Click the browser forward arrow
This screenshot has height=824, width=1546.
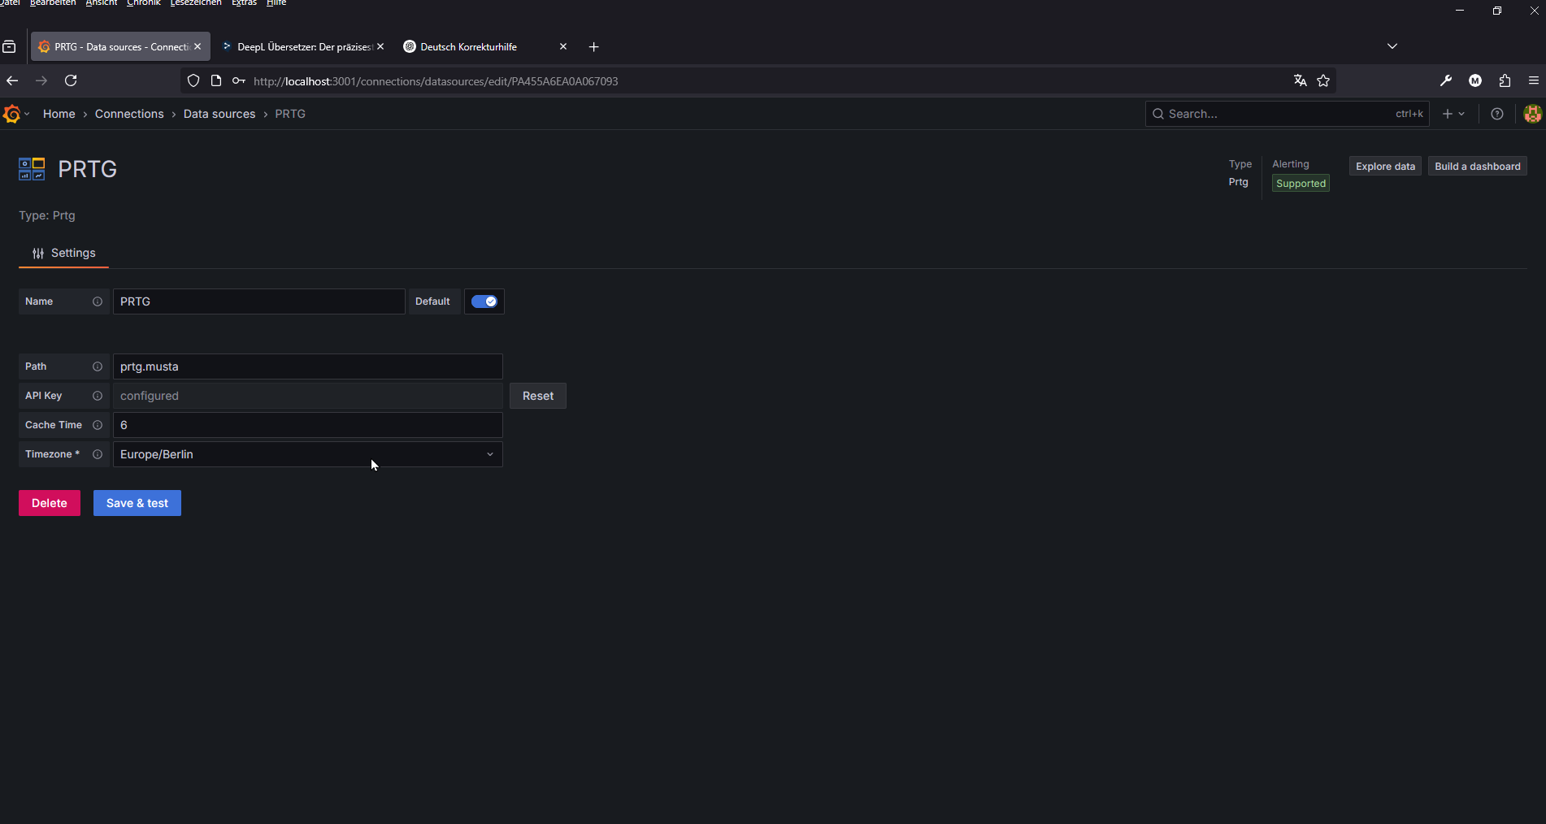41,80
